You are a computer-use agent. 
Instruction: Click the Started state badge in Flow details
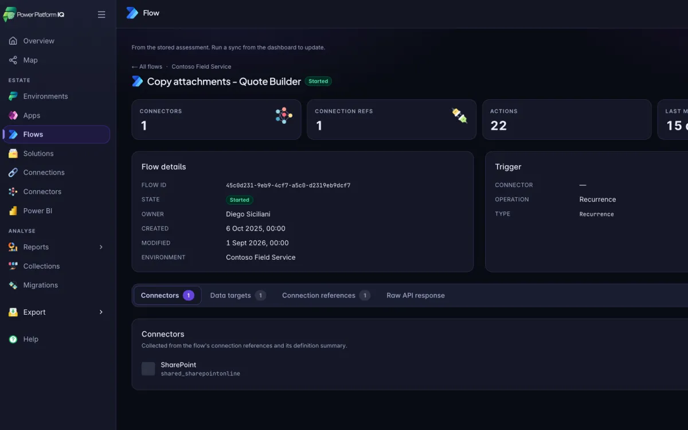click(x=240, y=200)
